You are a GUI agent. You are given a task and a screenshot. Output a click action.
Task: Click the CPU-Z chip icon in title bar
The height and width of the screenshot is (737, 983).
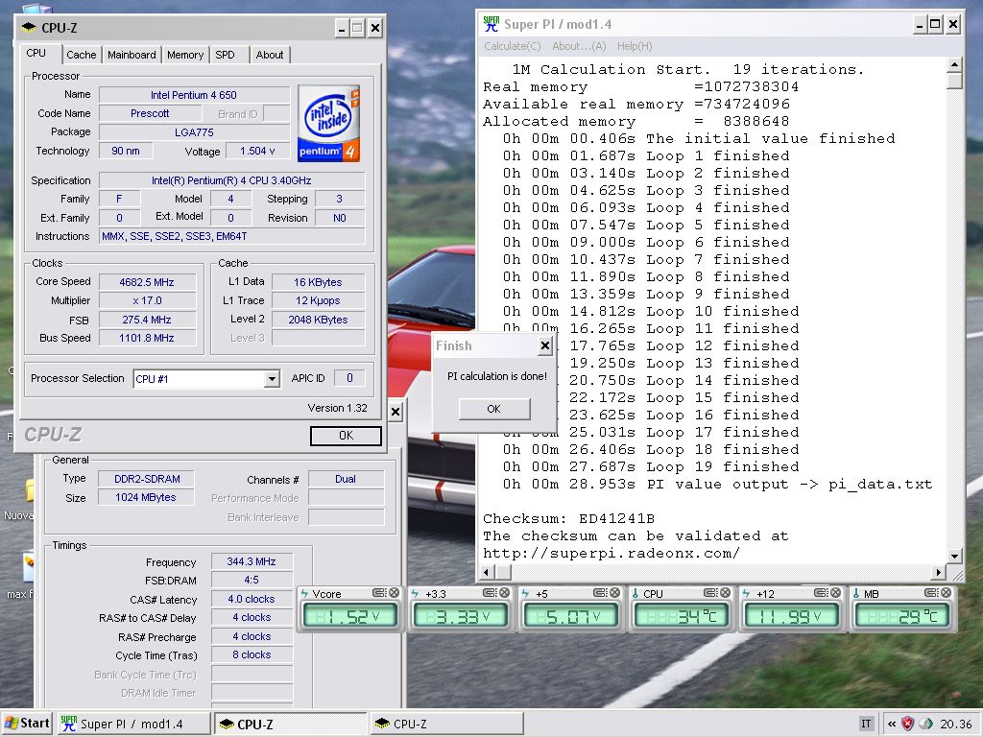pos(29,28)
